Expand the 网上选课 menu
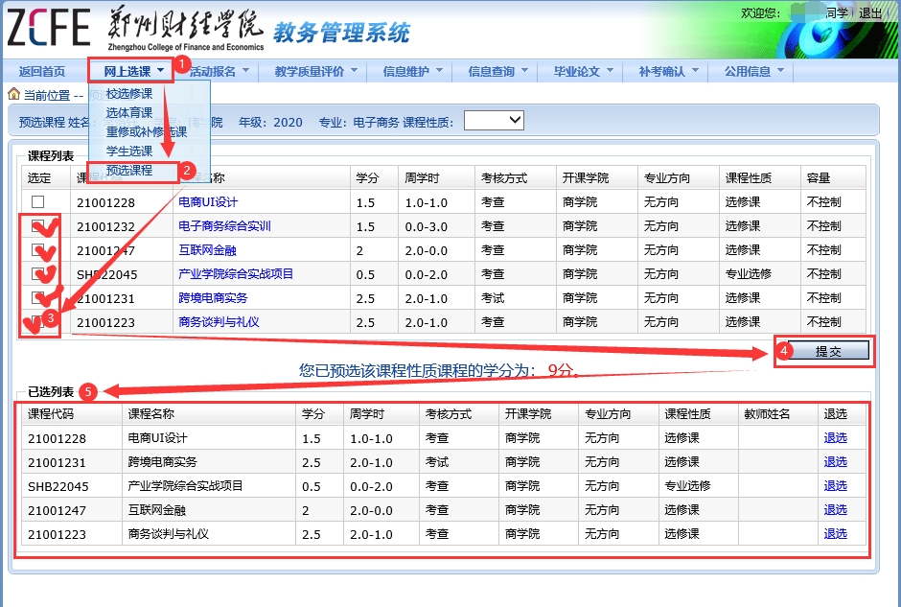This screenshot has width=901, height=607. [131, 71]
